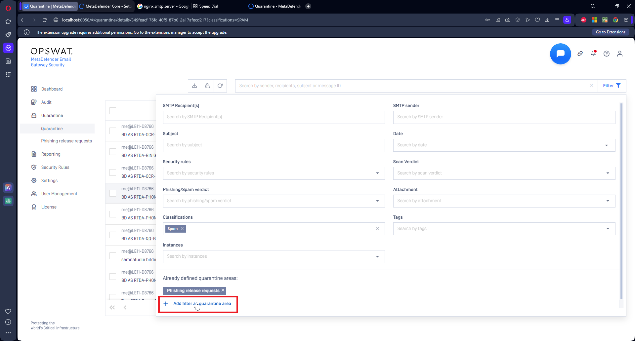Click Add filter as quarantine area
The height and width of the screenshot is (341, 635).
tap(202, 304)
